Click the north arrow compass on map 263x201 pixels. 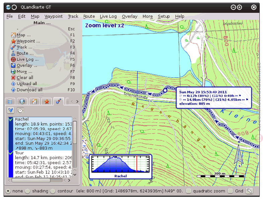click(x=239, y=154)
